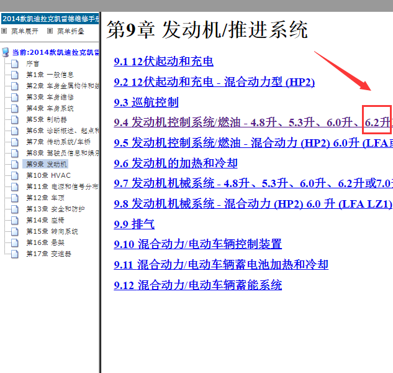Open 第11章 电源和信号分布 chapter
The height and width of the screenshot is (373, 393).
click(62, 186)
